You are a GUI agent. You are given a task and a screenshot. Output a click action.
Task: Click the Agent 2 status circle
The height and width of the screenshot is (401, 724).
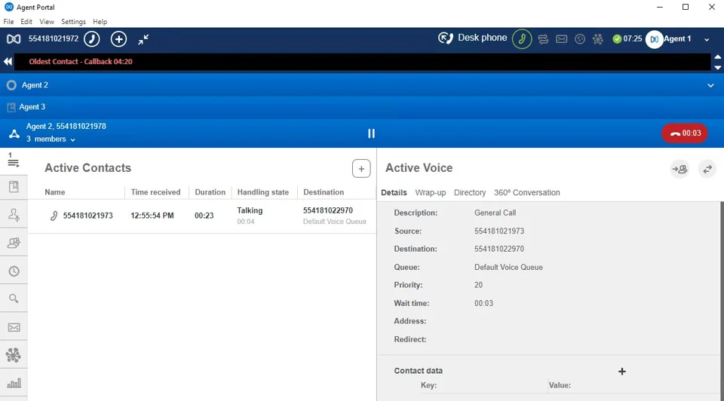(11, 85)
